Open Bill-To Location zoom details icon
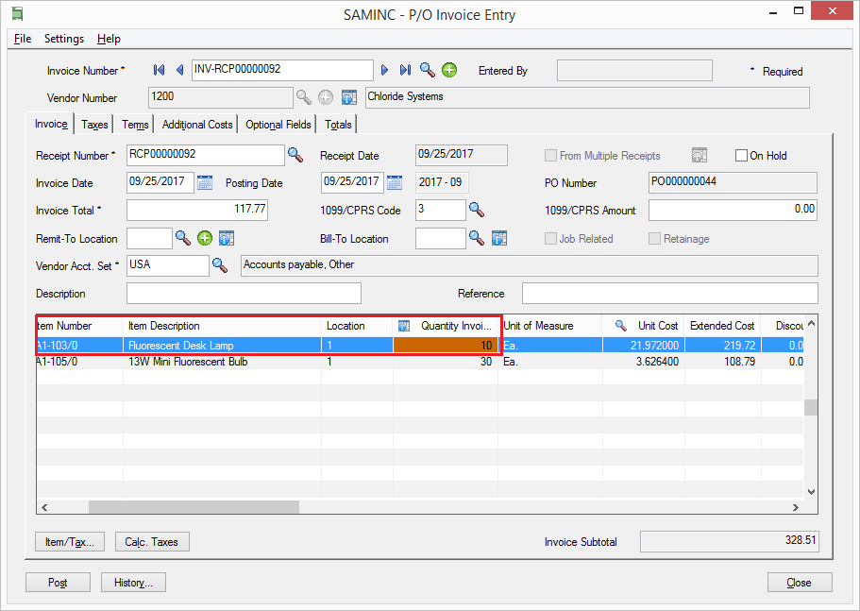 point(499,238)
